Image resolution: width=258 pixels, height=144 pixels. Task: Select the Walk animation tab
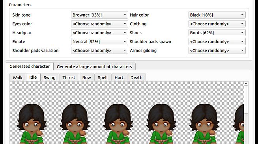[x=18, y=78]
